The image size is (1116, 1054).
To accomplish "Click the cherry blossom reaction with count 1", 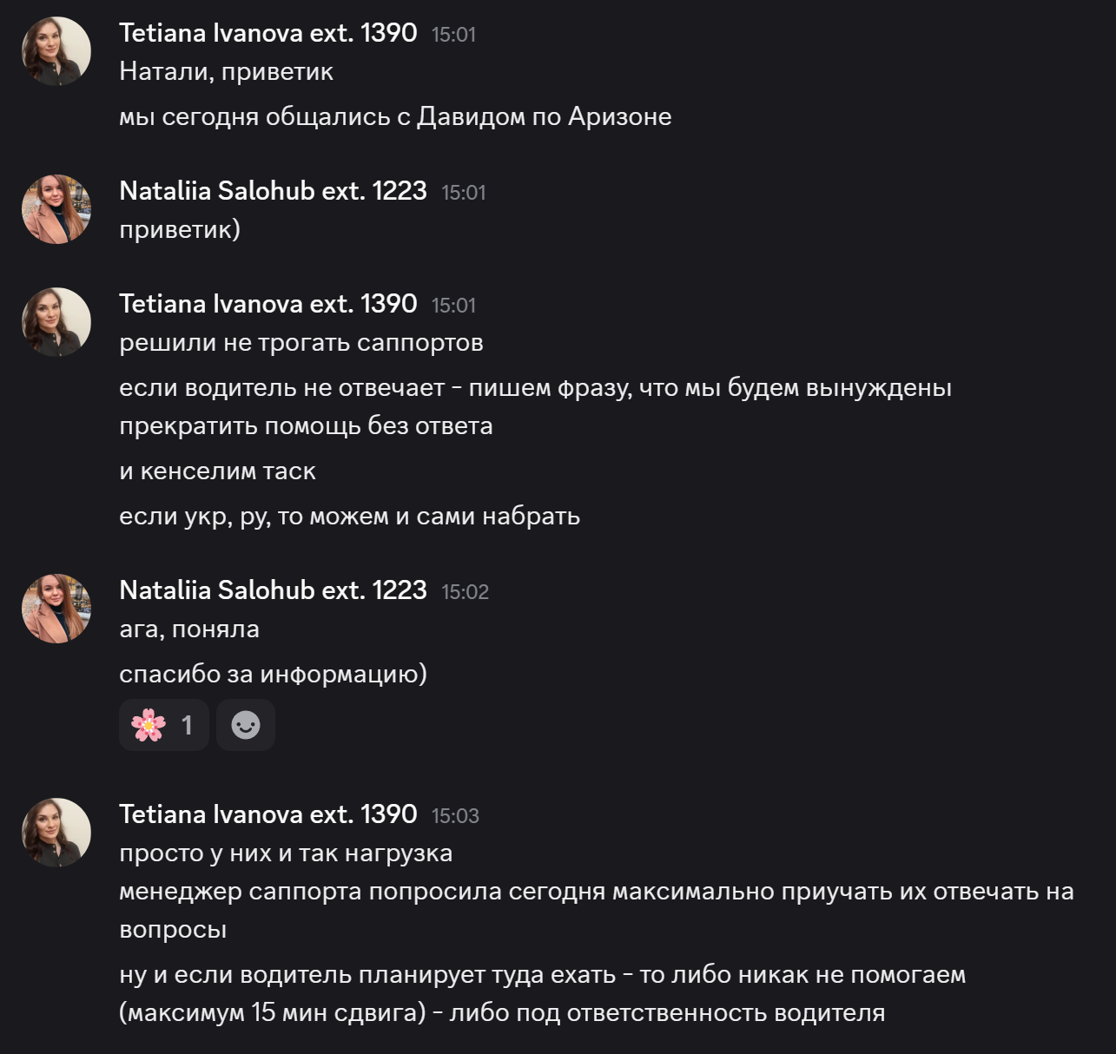I will (163, 725).
